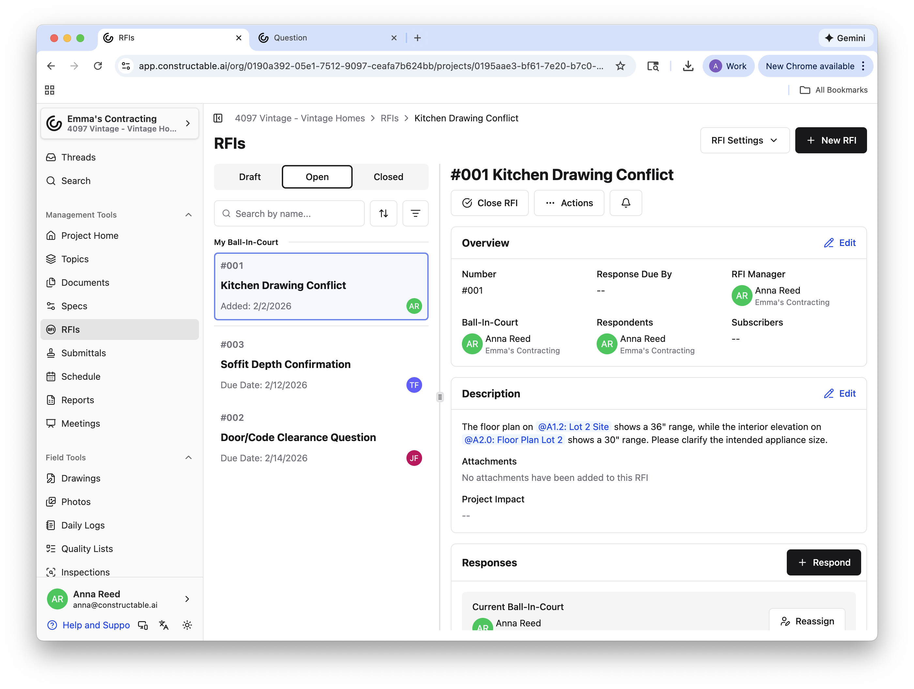
Task: Bookmark this page with the star icon
Action: 620,66
